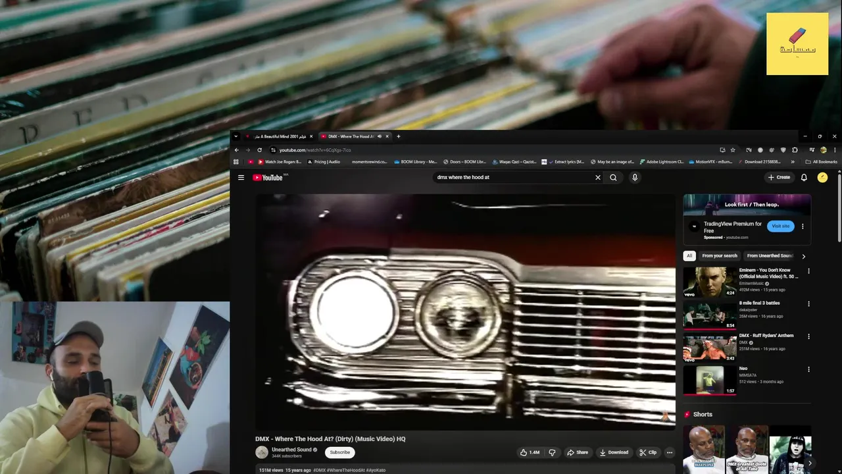Open 8 mile final 3 battles thumbnail

(x=710, y=314)
